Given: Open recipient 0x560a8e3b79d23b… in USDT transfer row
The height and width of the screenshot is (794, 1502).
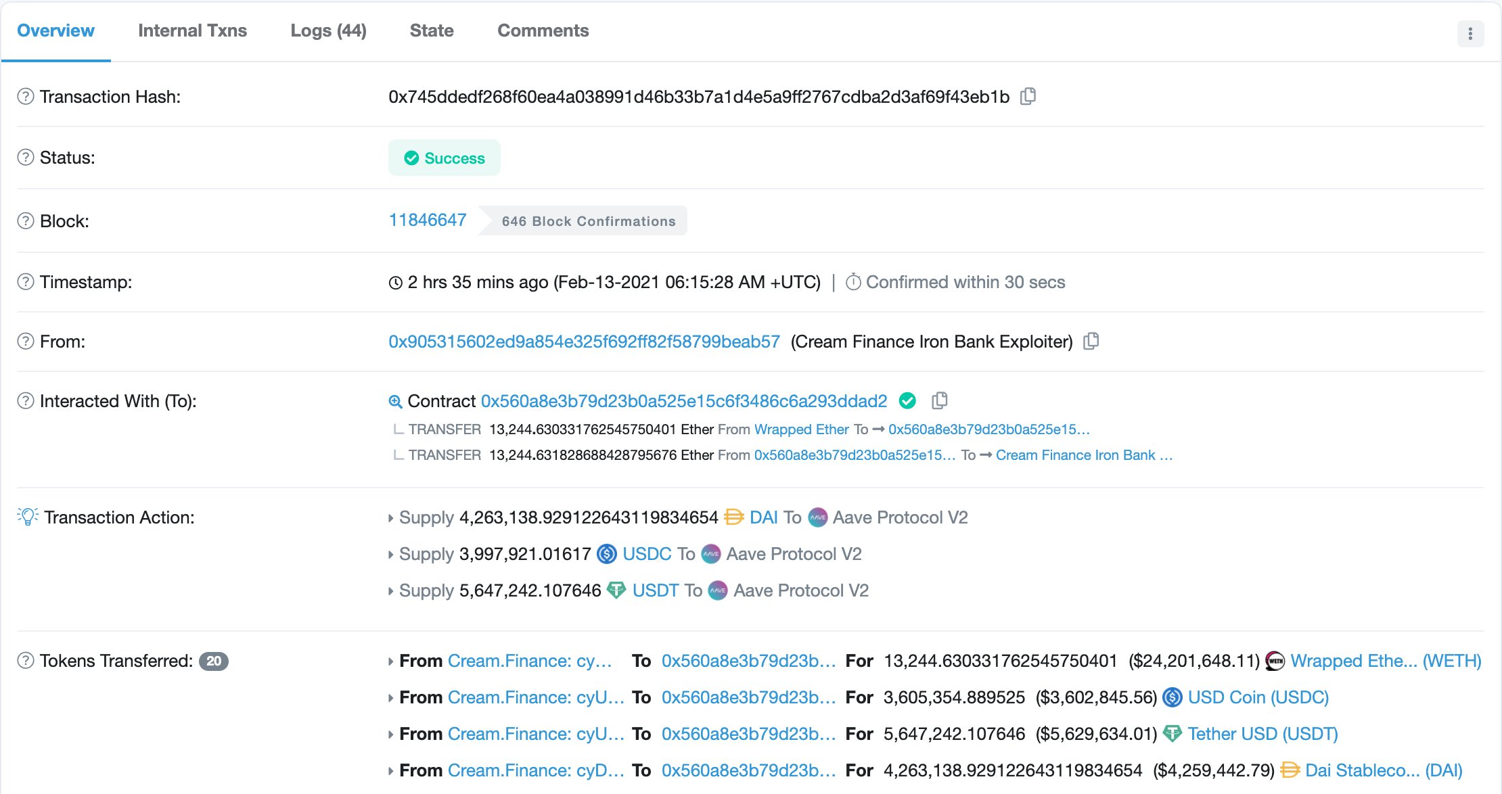Looking at the screenshot, I should click(x=748, y=734).
